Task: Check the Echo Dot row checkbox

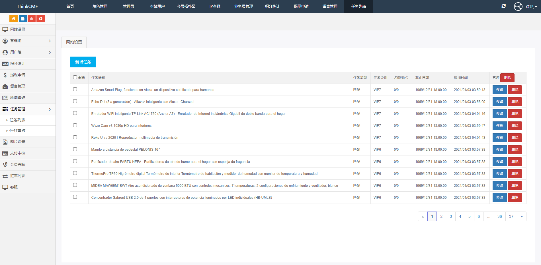Action: 75,101
